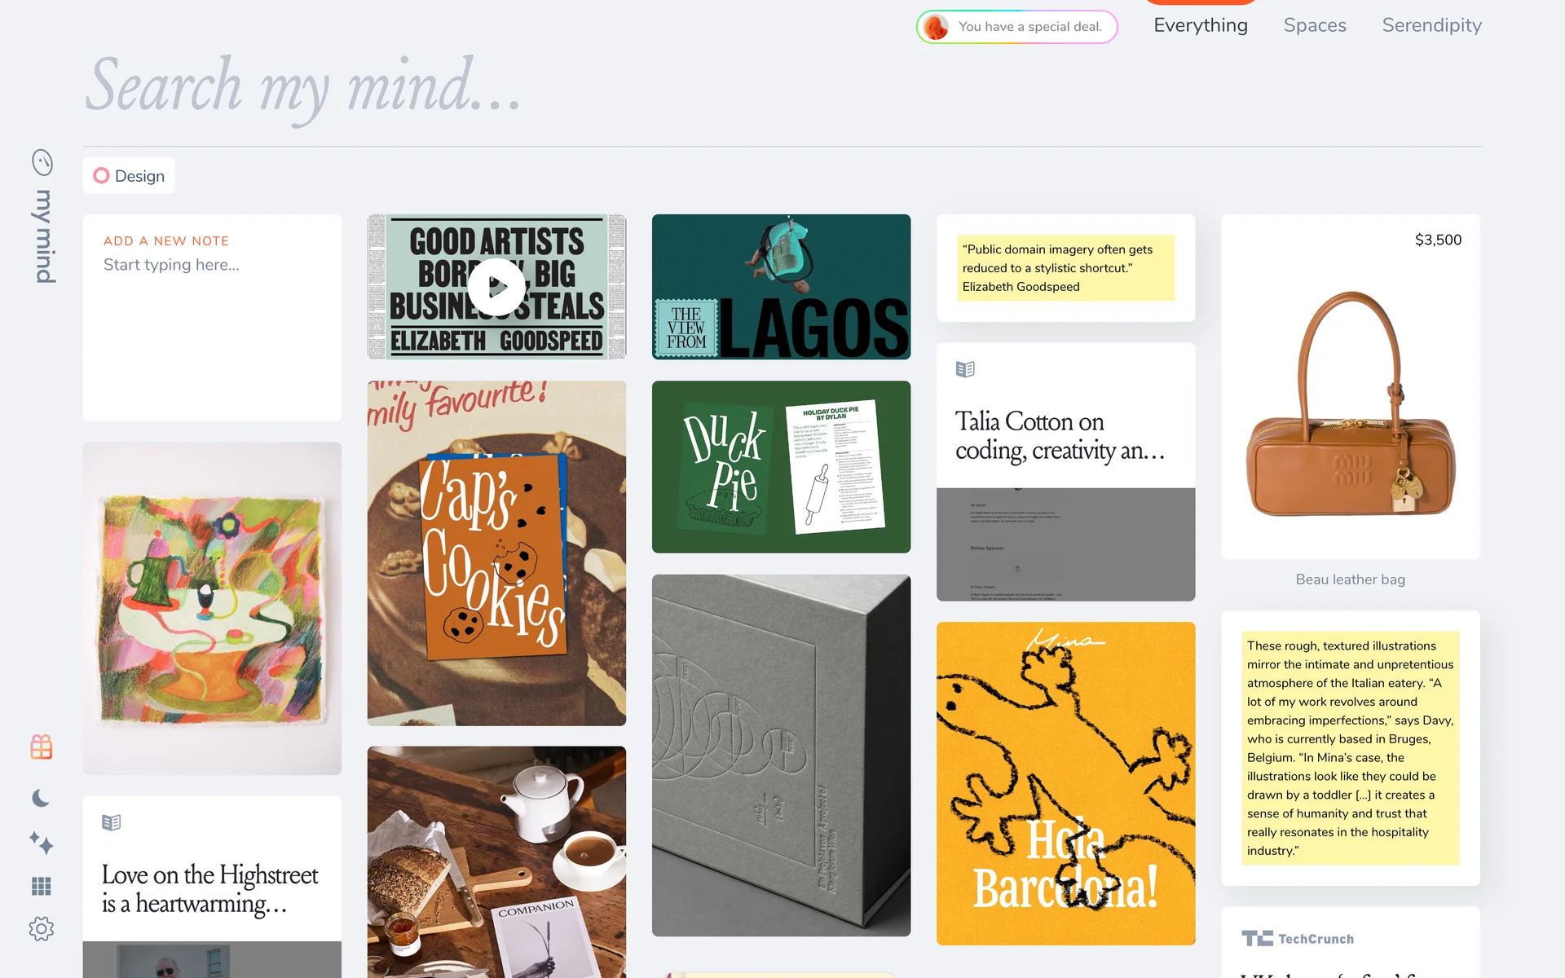Click the Design tag filter
The image size is (1565, 978).
(129, 175)
